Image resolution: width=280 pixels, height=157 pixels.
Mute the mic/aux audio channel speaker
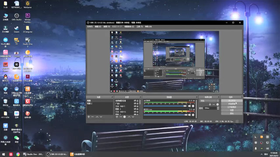pos(189,115)
